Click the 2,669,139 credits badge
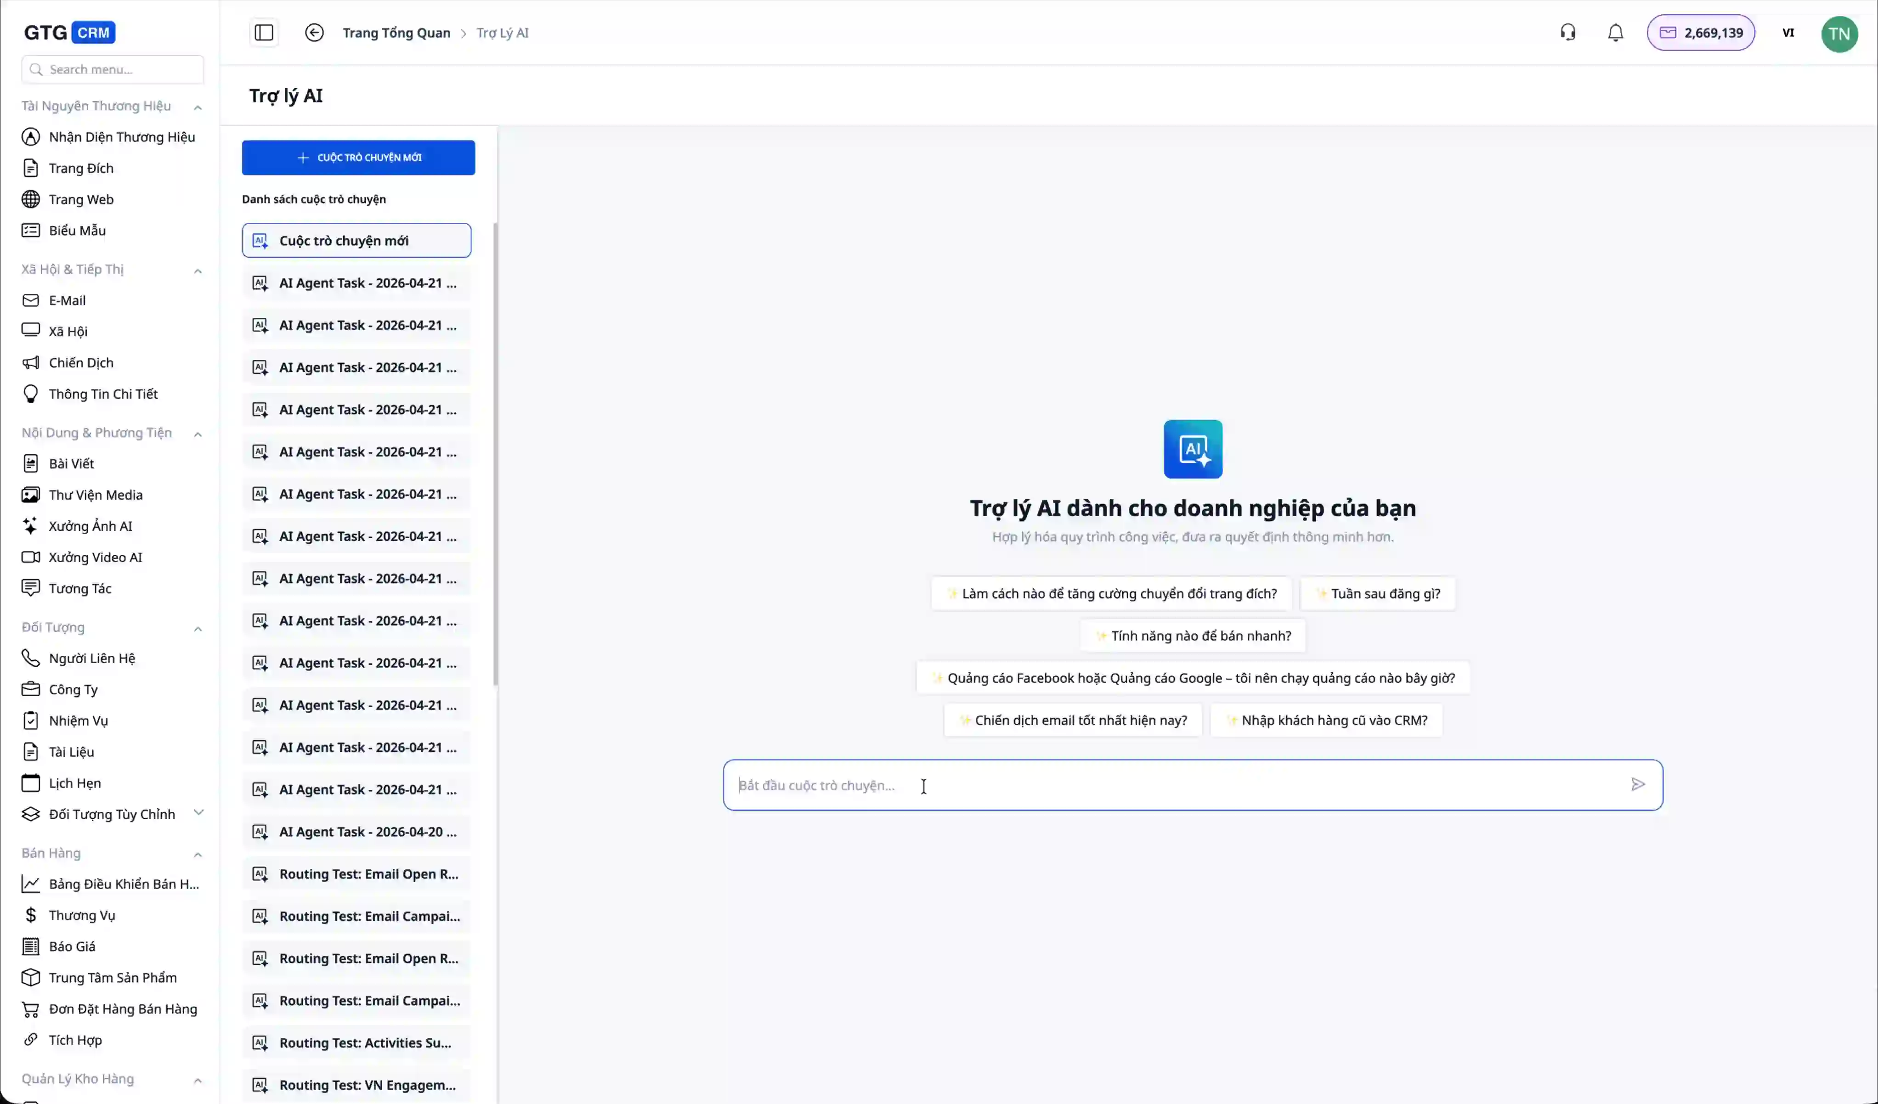Viewport: 1878px width, 1104px height. tap(1701, 33)
